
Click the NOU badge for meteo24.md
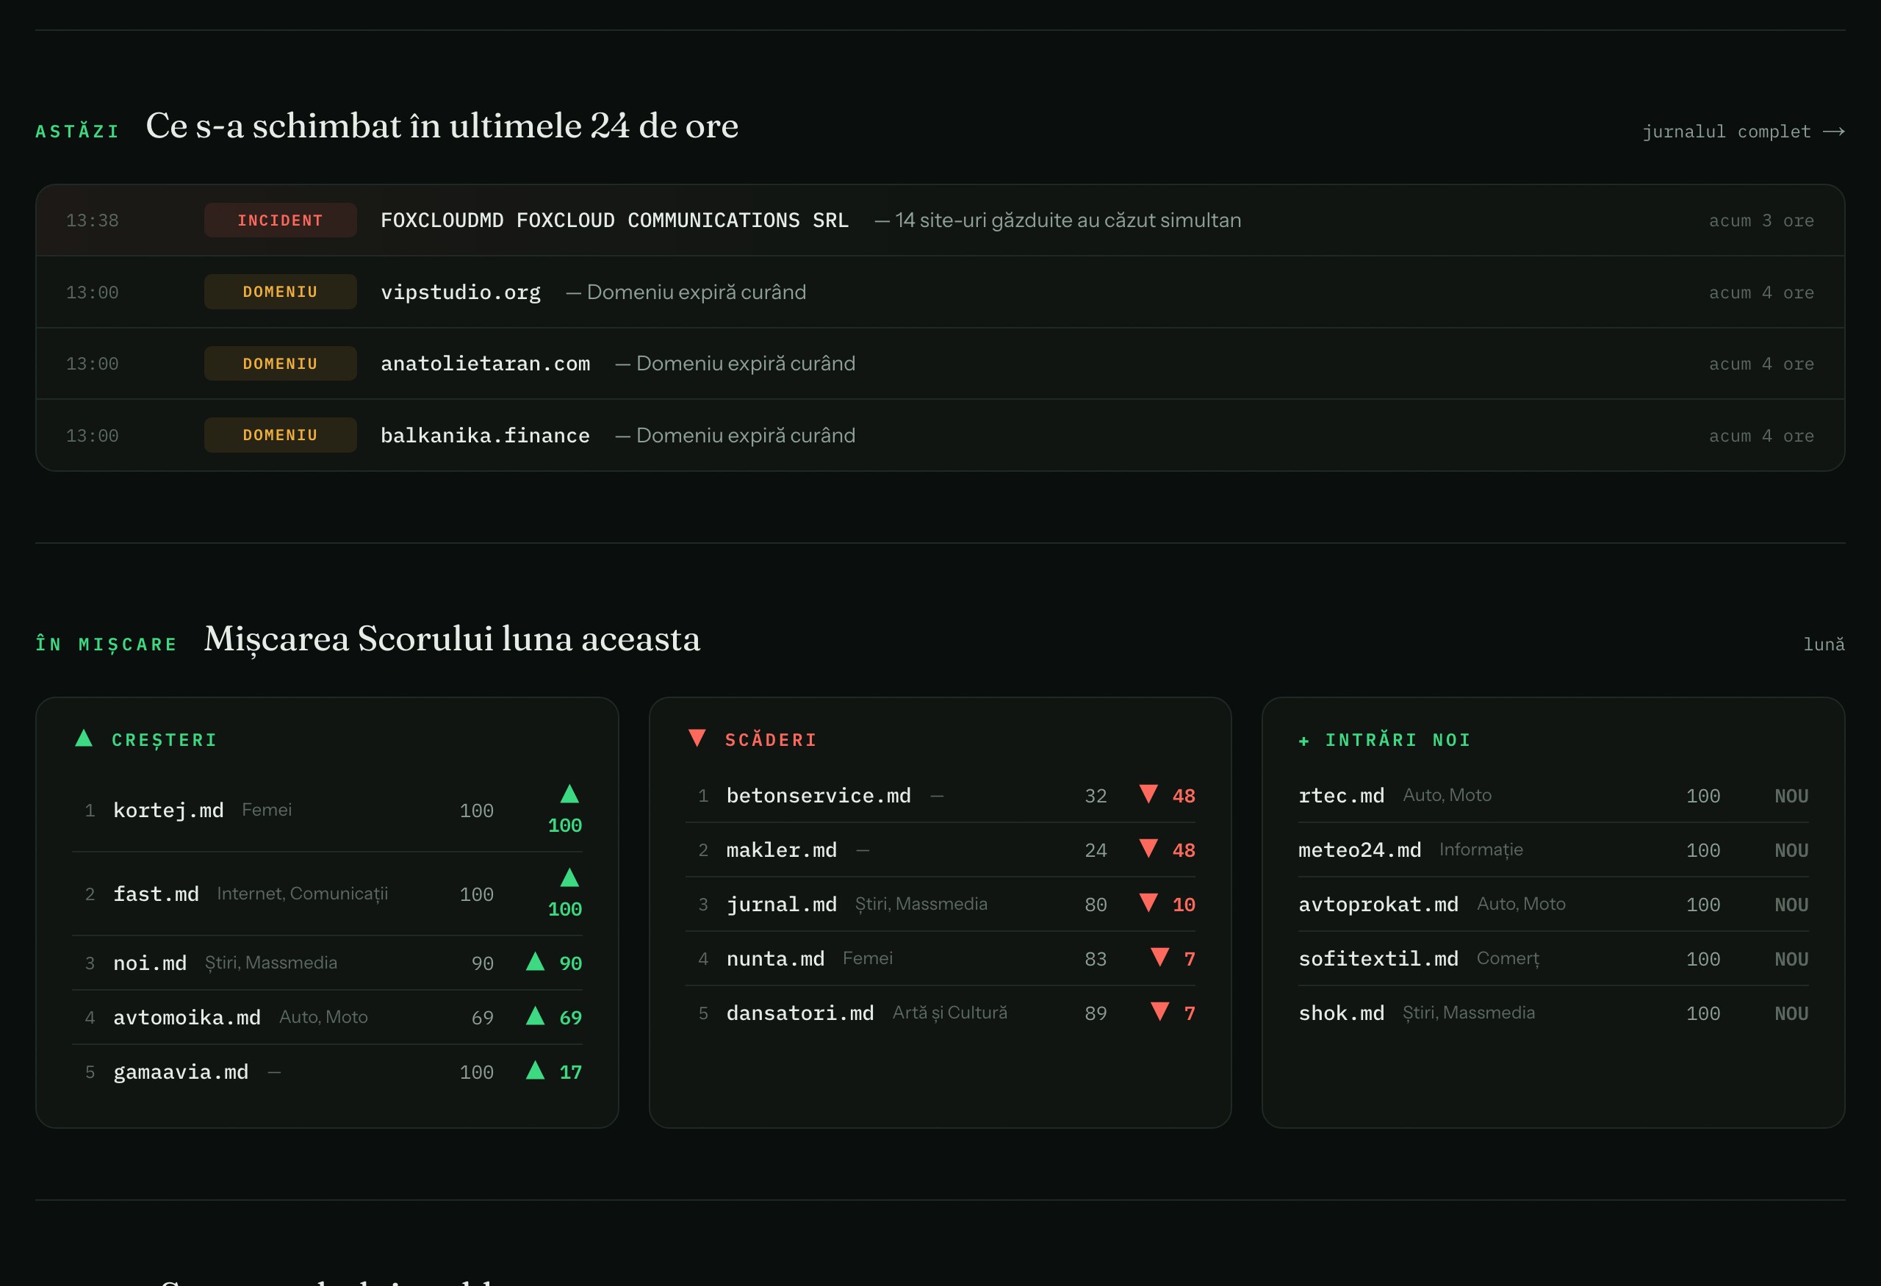point(1791,849)
